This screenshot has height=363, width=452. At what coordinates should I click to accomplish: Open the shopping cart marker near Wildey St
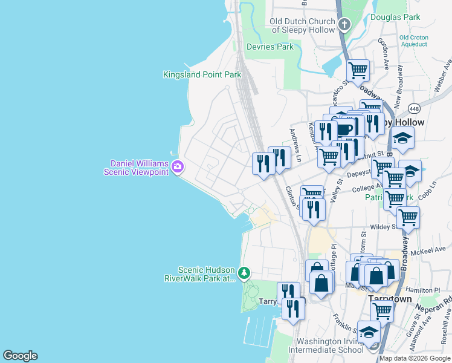(408, 220)
